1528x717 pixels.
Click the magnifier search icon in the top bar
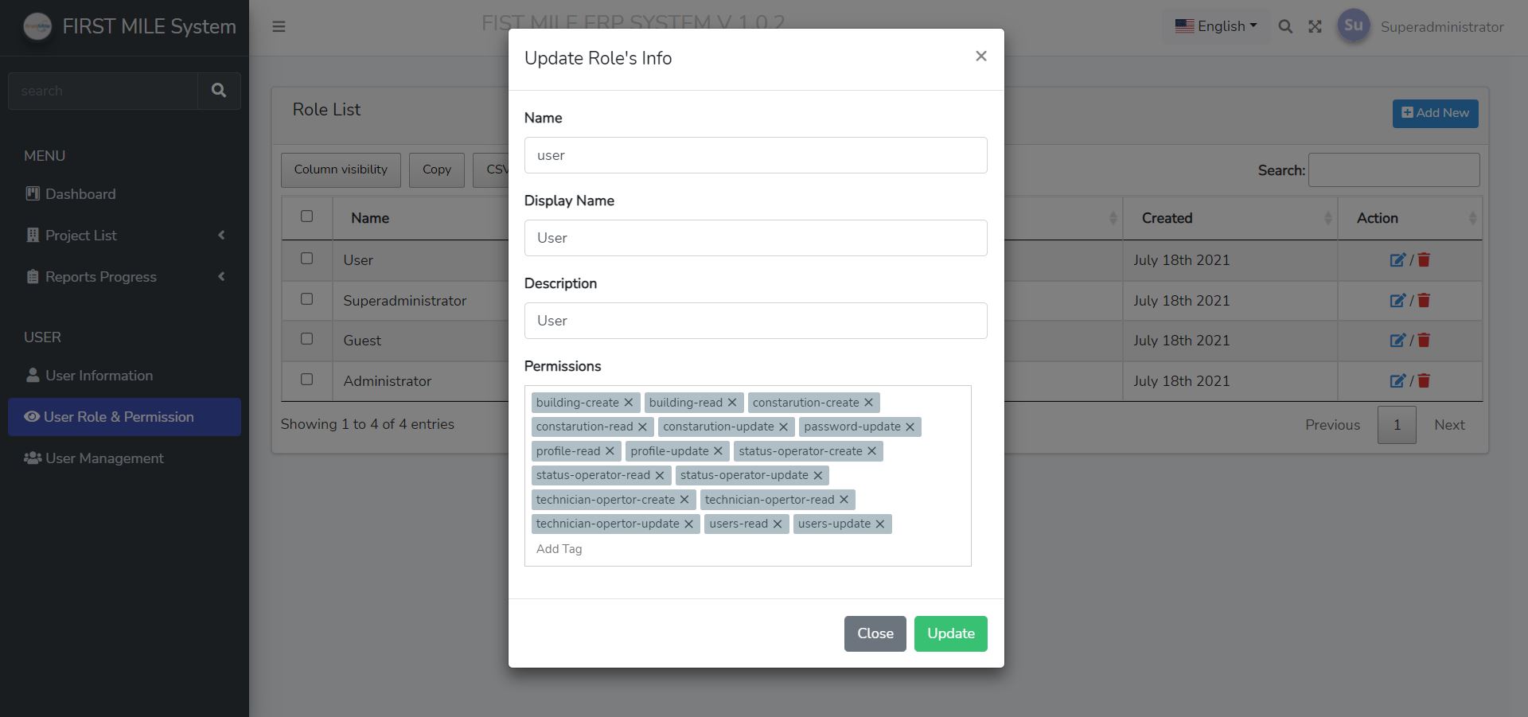point(1285,26)
